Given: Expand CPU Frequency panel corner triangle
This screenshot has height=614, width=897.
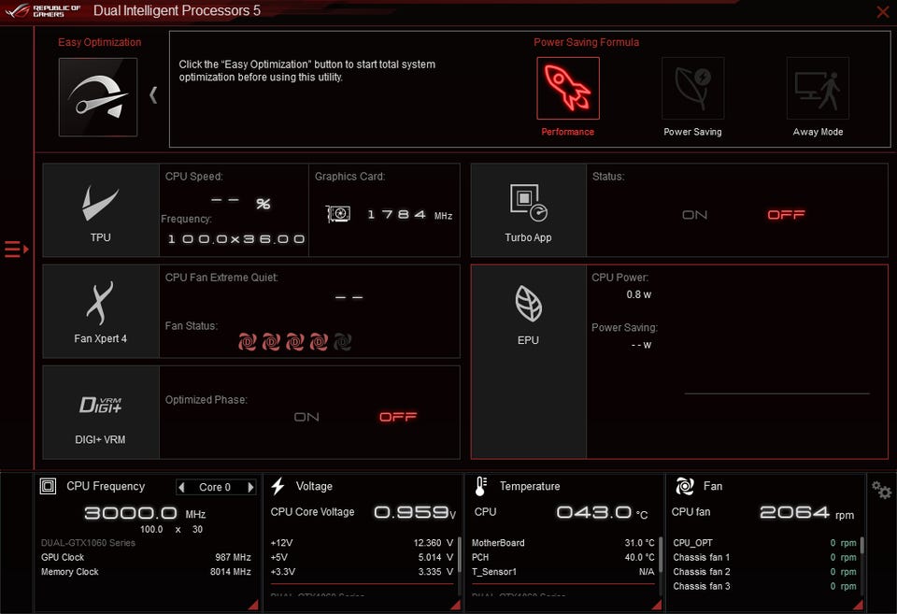Looking at the screenshot, I should point(253,605).
